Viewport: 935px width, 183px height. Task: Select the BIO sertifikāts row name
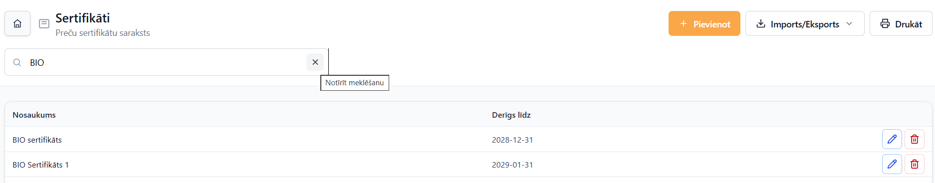[37, 140]
